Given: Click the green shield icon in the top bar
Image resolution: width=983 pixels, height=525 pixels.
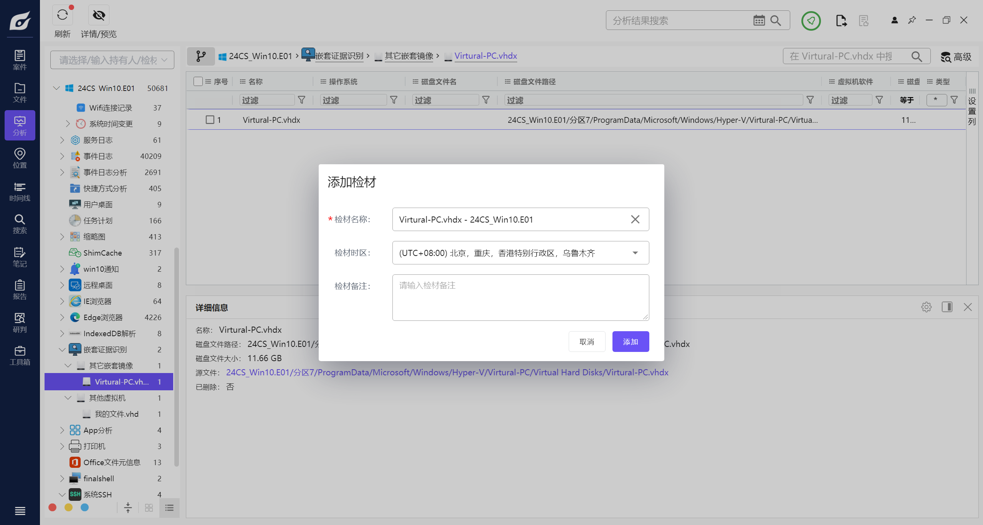Looking at the screenshot, I should (811, 20).
